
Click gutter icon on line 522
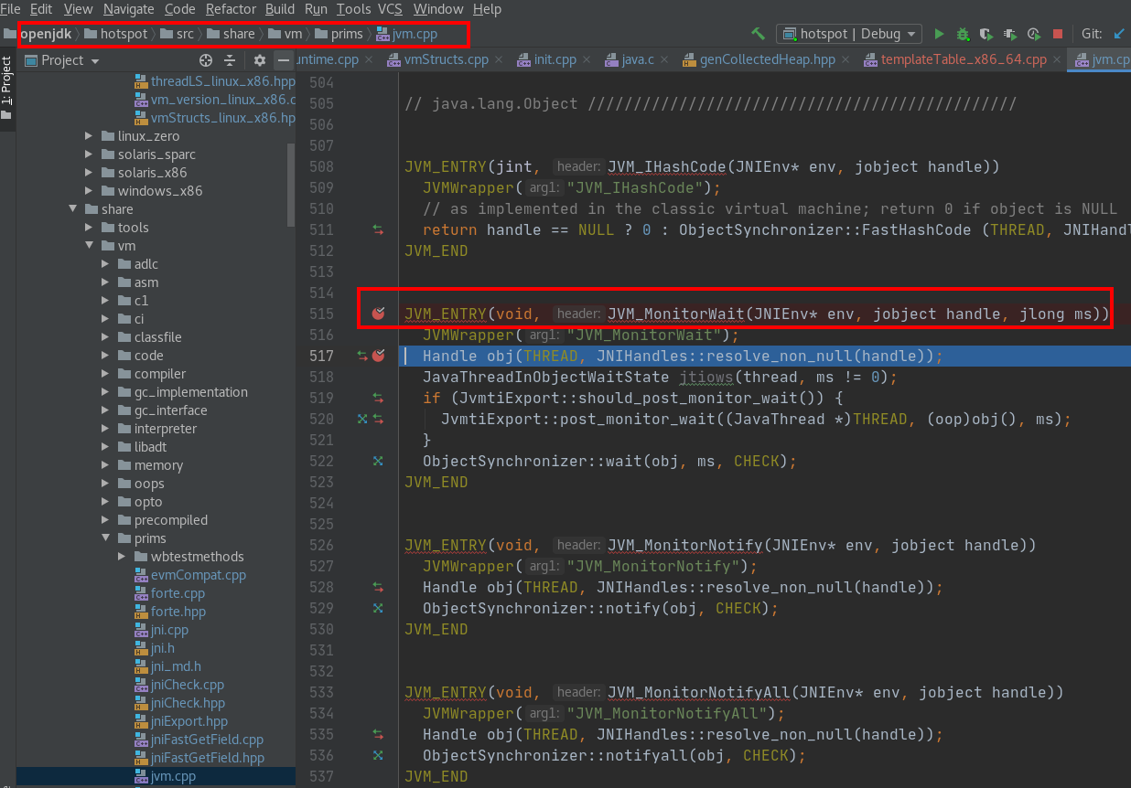click(x=378, y=461)
